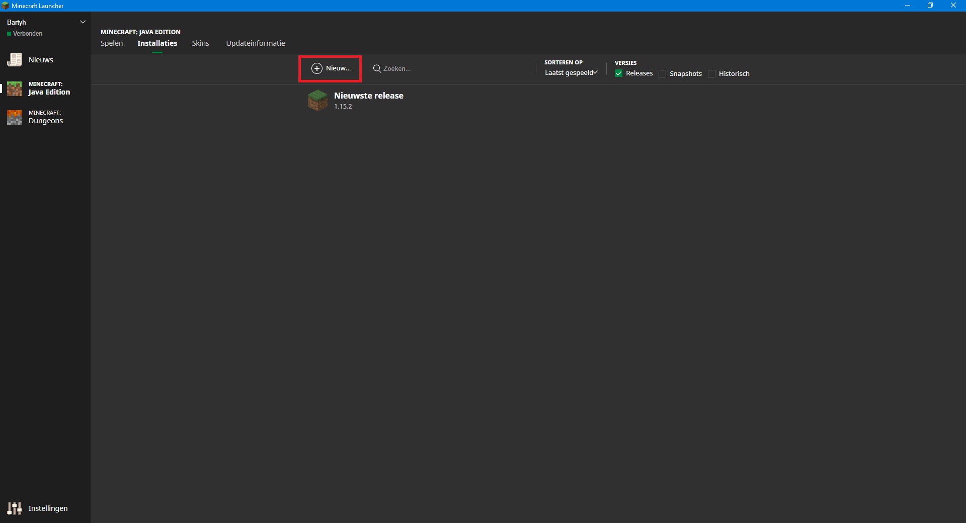This screenshot has height=523, width=966.
Task: Switch to the Spelen tab
Action: click(x=112, y=43)
